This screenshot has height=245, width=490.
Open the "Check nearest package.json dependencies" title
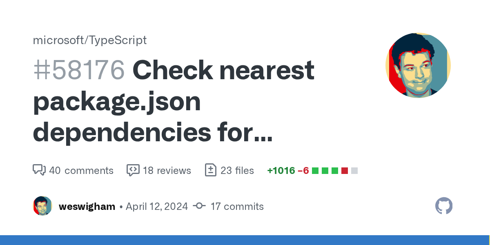[174, 102]
